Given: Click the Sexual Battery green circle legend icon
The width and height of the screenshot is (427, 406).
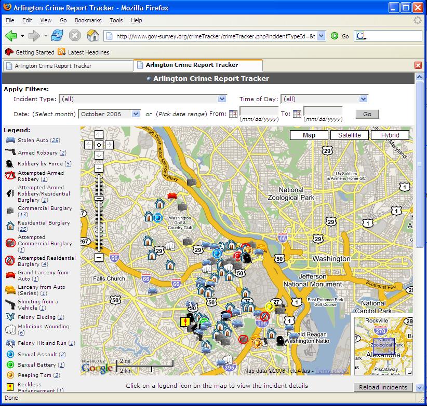Looking at the screenshot, I should 10,365.
